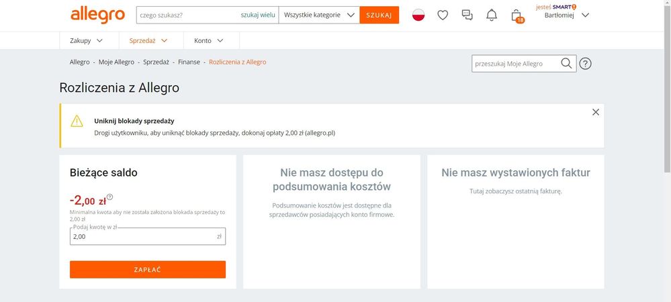The image size is (671, 302).
Task: Click Nie masz dostępu do podsumowania kosztów
Action: [332, 180]
